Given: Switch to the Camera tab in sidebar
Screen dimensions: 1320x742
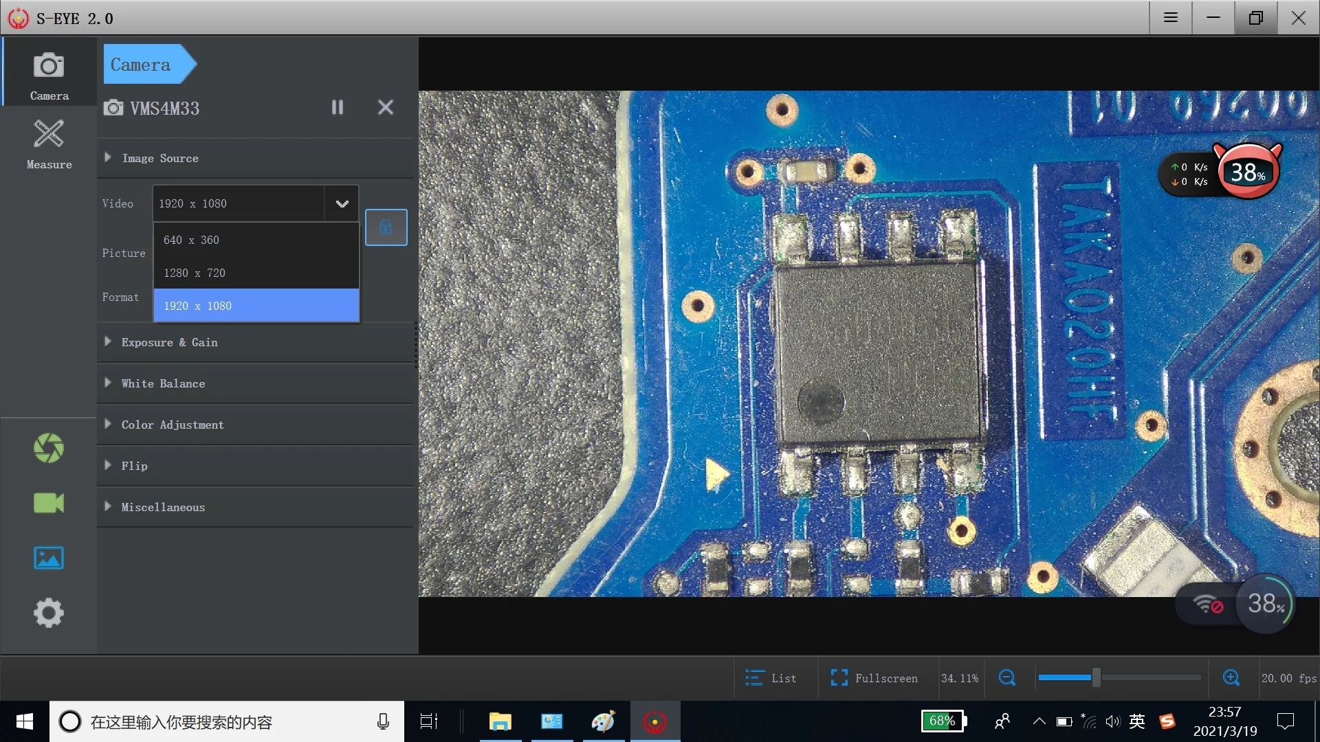Looking at the screenshot, I should (x=49, y=74).
